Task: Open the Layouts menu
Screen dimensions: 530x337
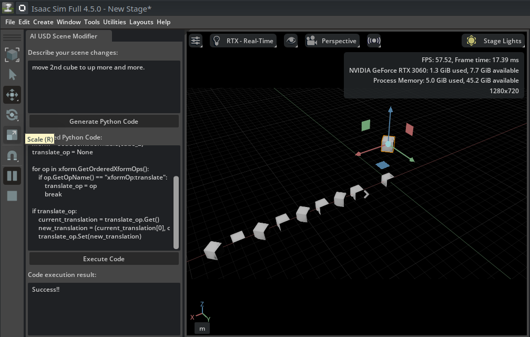Action: [141, 22]
